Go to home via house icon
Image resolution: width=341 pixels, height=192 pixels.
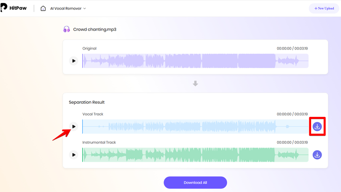[43, 9]
